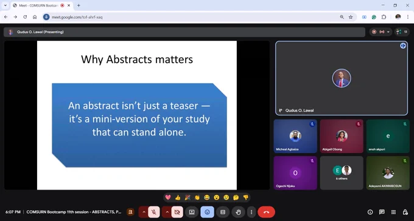The image size is (414, 221).
Task: Select enoh akpuri's participant tile
Action: click(x=388, y=136)
